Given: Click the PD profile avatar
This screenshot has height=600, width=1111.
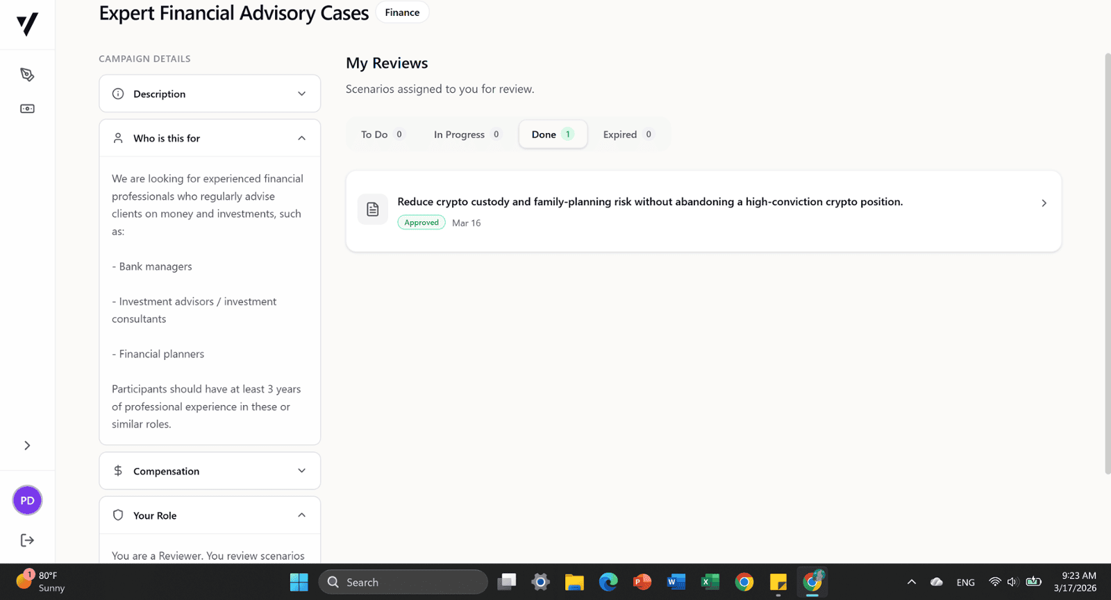Looking at the screenshot, I should pos(27,501).
